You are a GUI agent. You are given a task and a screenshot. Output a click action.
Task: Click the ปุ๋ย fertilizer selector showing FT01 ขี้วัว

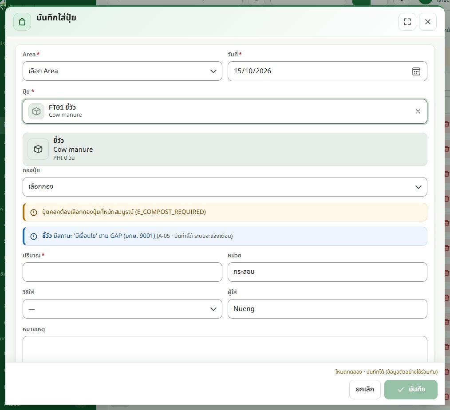point(225,111)
